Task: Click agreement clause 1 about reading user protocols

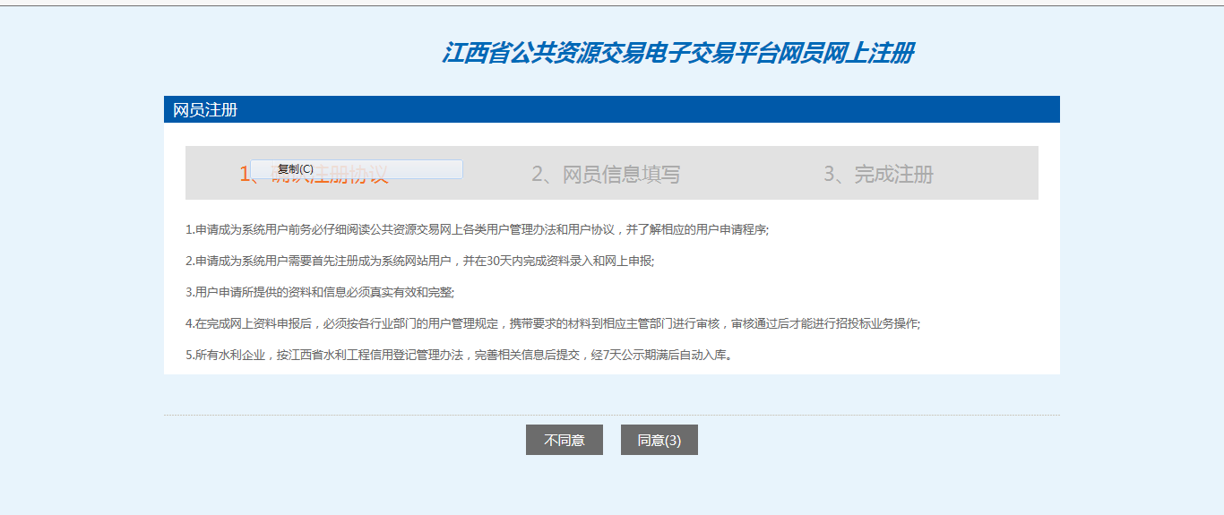Action: click(x=477, y=229)
